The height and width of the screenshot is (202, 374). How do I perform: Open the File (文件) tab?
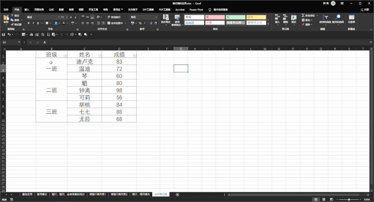pos(6,10)
